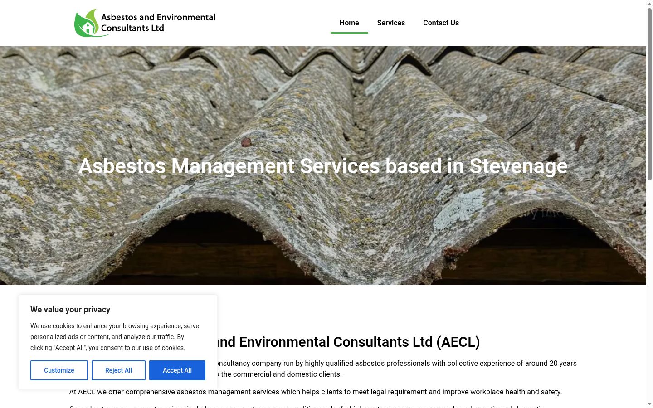Screen dimensions: 653x408
Task: Click the scrollbar up arrow
Action: 649,4
